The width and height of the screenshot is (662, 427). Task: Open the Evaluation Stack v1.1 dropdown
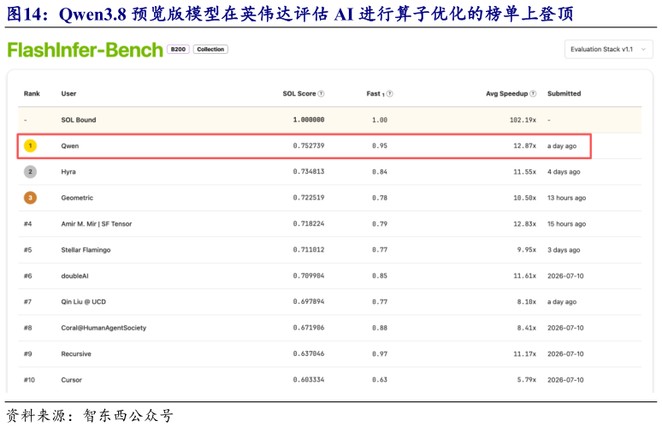(608, 50)
